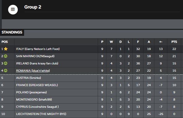The image size is (183, 118).
Task: Open CYPRUS (Lincolnshire Seagull) team entry
Action: (x=37, y=107)
